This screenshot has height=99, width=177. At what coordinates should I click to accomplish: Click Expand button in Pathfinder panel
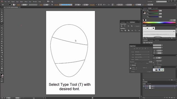coord(137,26)
